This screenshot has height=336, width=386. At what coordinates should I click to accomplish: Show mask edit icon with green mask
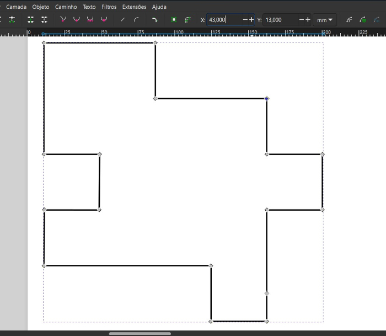pos(363,20)
